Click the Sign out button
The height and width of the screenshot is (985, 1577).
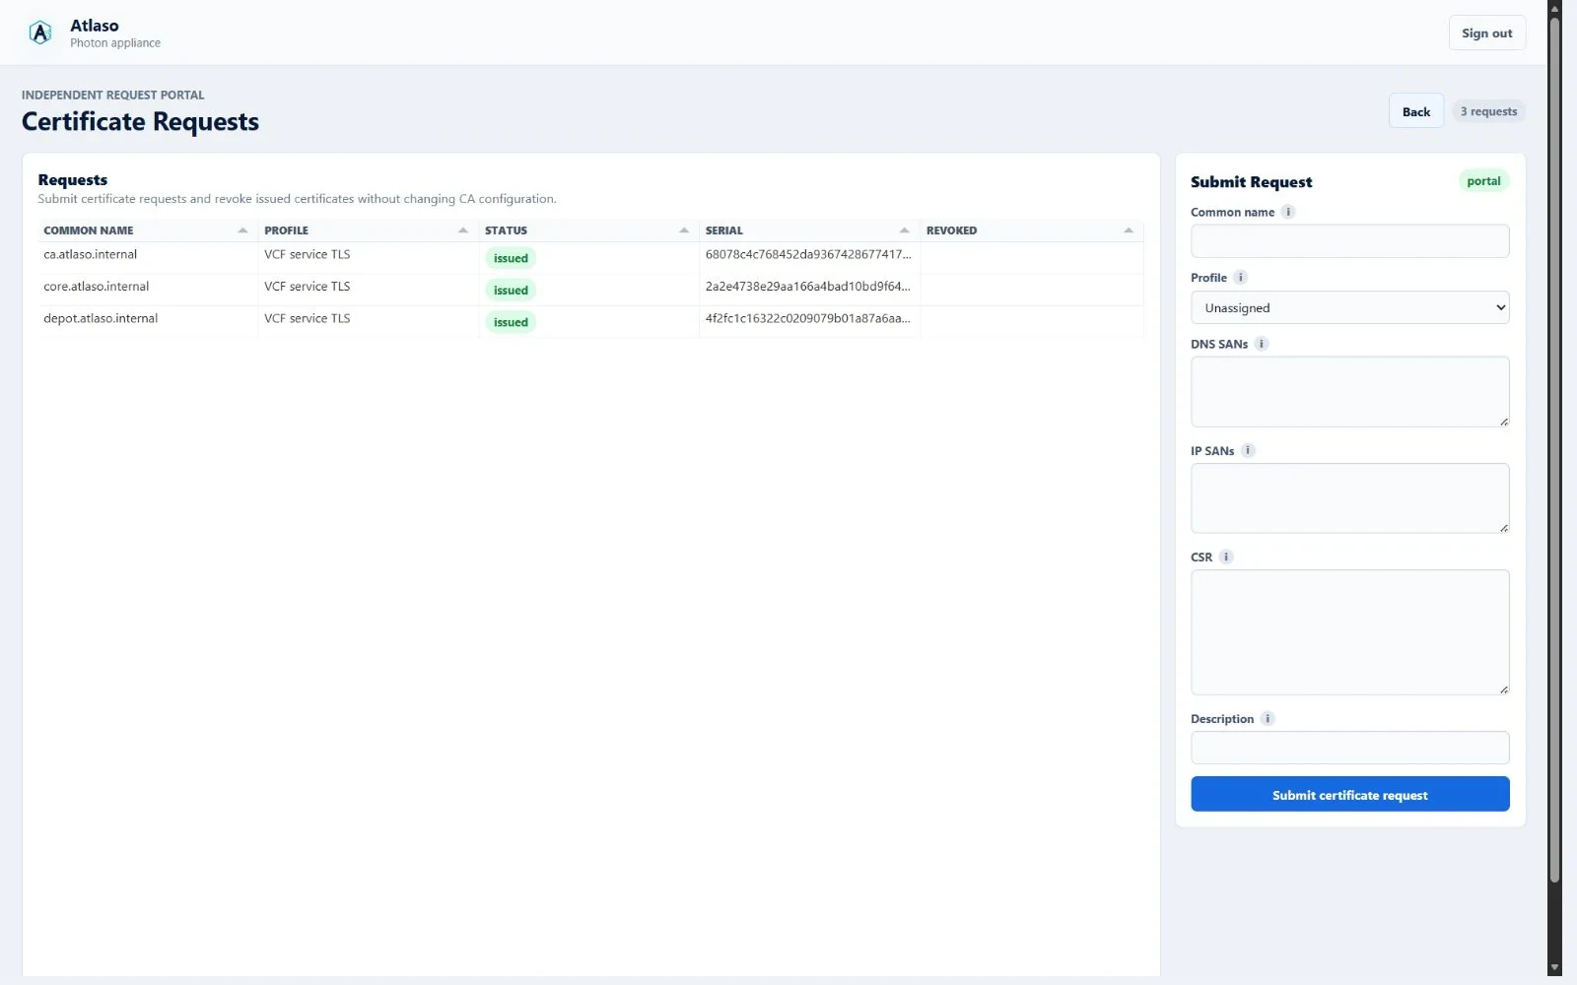click(x=1486, y=33)
